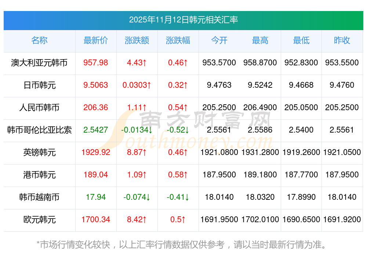Click the previous close 9.4760
The width and height of the screenshot is (367, 256).
342,85
